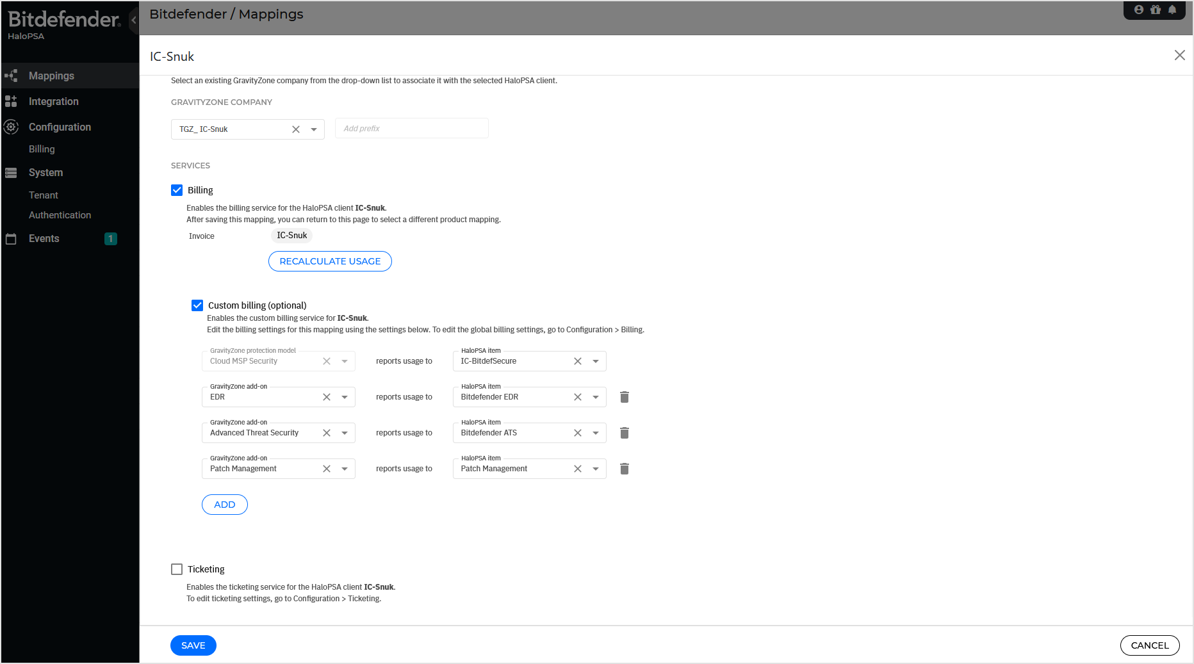Disable Custom billing (optional) checkbox
Image resolution: width=1194 pixels, height=664 pixels.
click(x=197, y=305)
